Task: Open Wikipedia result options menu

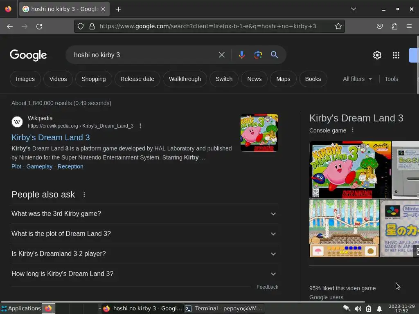Action: point(140,126)
